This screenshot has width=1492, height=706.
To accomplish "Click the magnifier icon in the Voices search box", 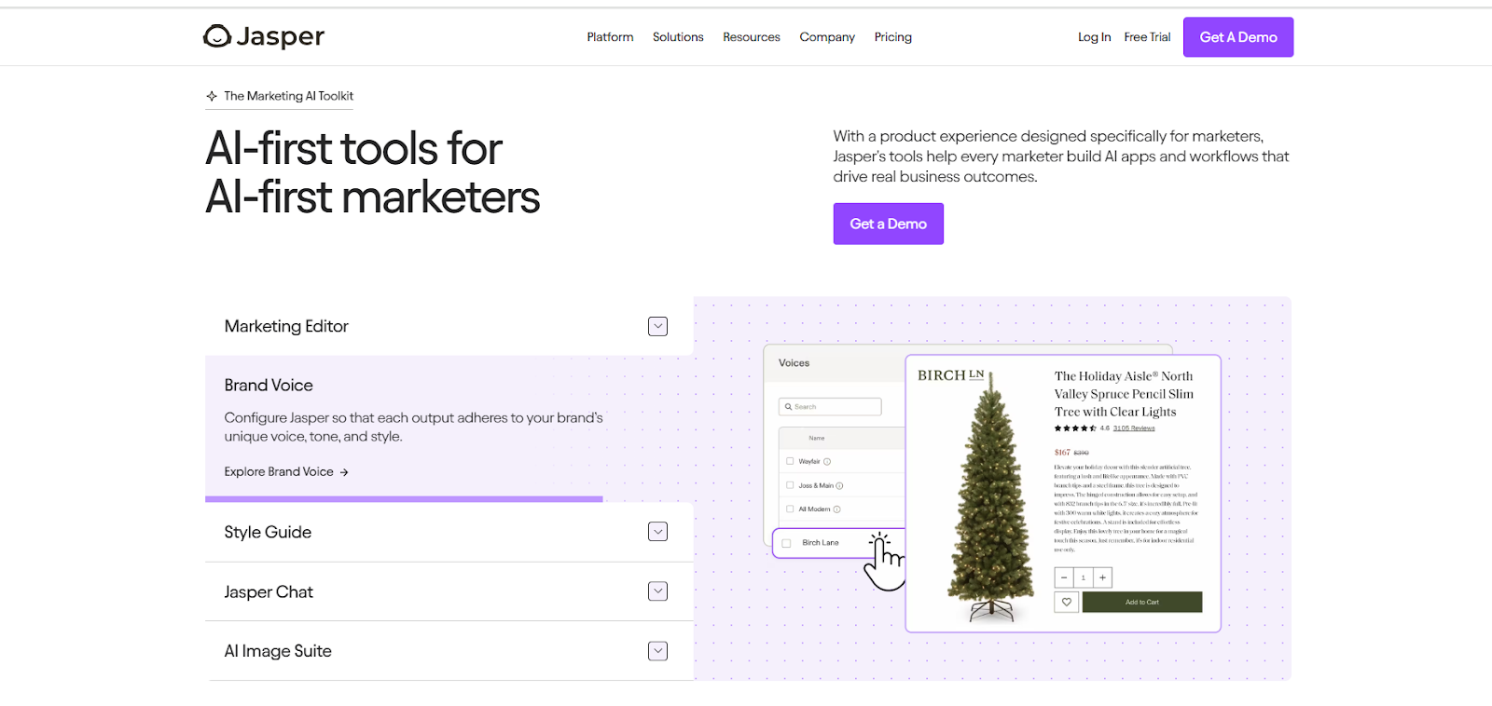I will click(788, 407).
